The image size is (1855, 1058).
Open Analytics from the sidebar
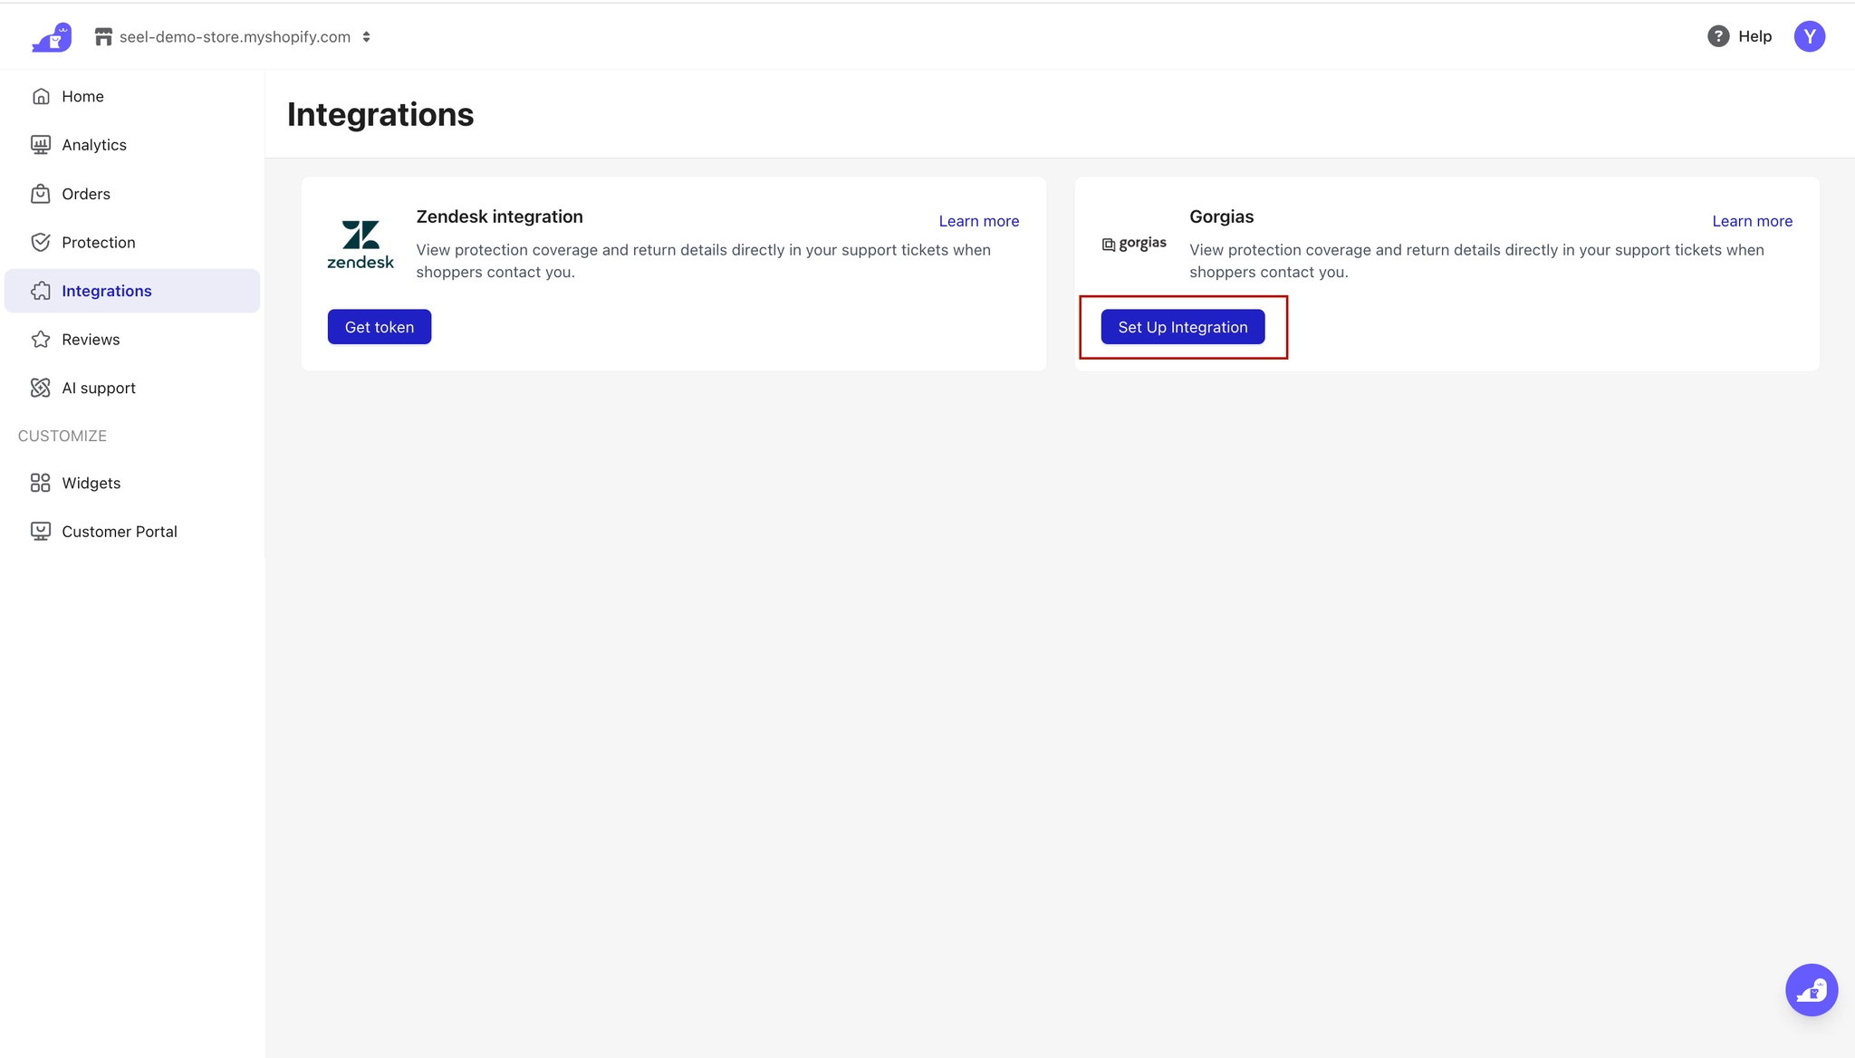click(x=93, y=145)
